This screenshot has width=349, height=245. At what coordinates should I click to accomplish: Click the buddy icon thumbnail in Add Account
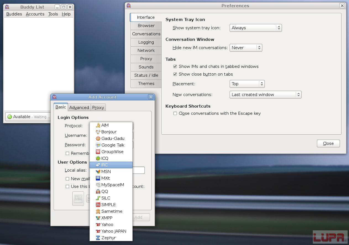pos(78,199)
